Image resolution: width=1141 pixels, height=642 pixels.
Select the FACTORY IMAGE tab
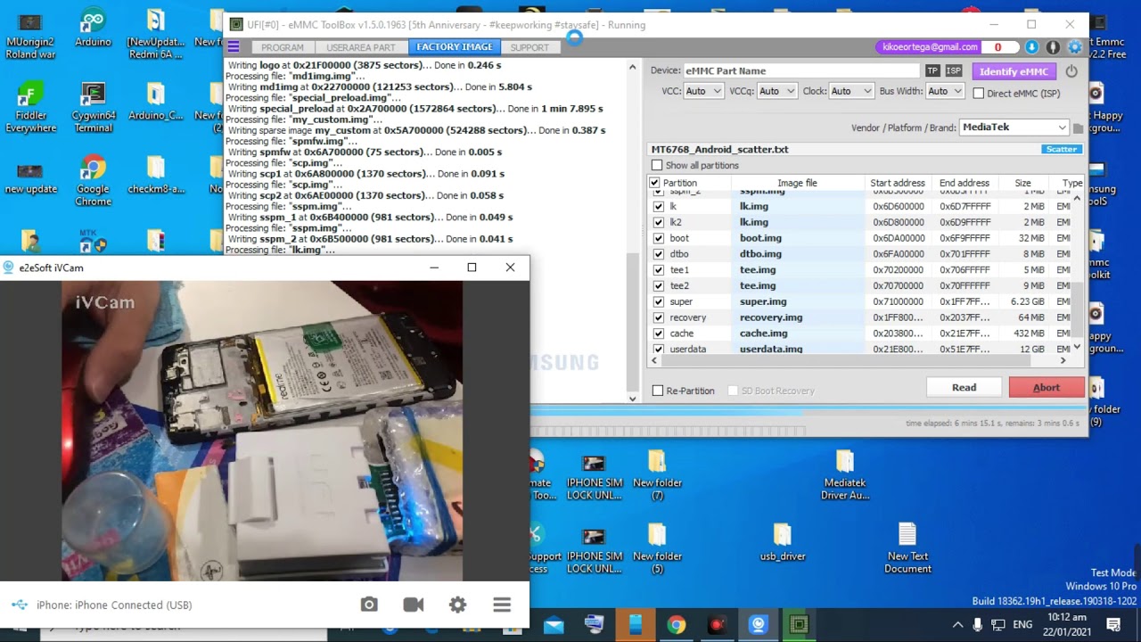click(454, 47)
